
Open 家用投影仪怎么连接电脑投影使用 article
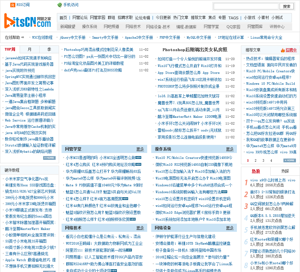click(187, 137)
